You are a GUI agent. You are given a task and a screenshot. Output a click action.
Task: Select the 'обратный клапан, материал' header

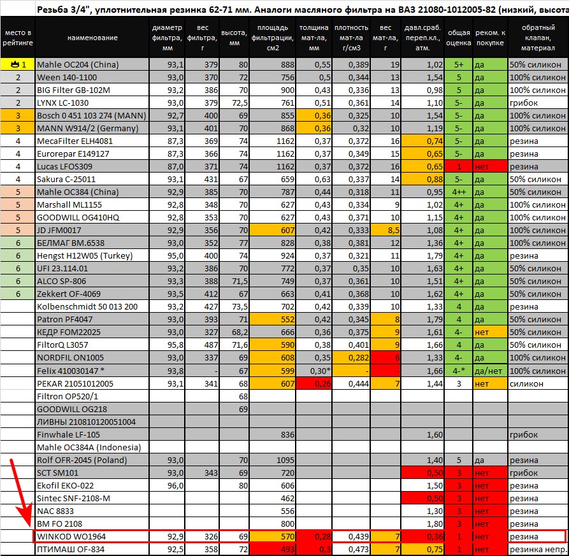coord(538,38)
